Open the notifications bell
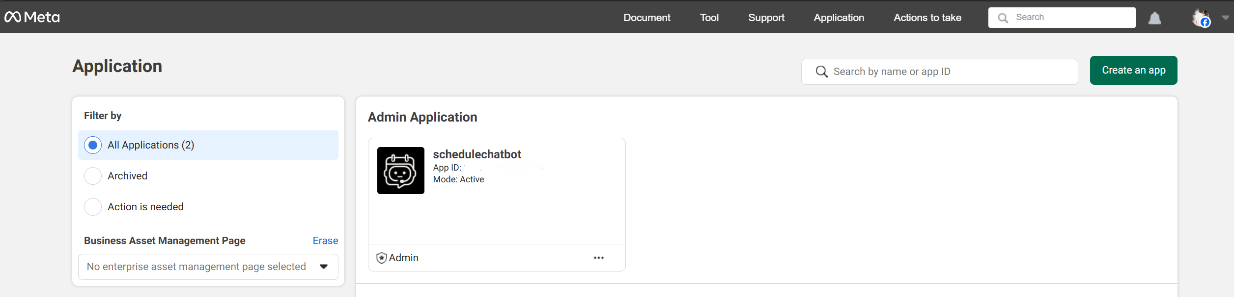 [1154, 18]
